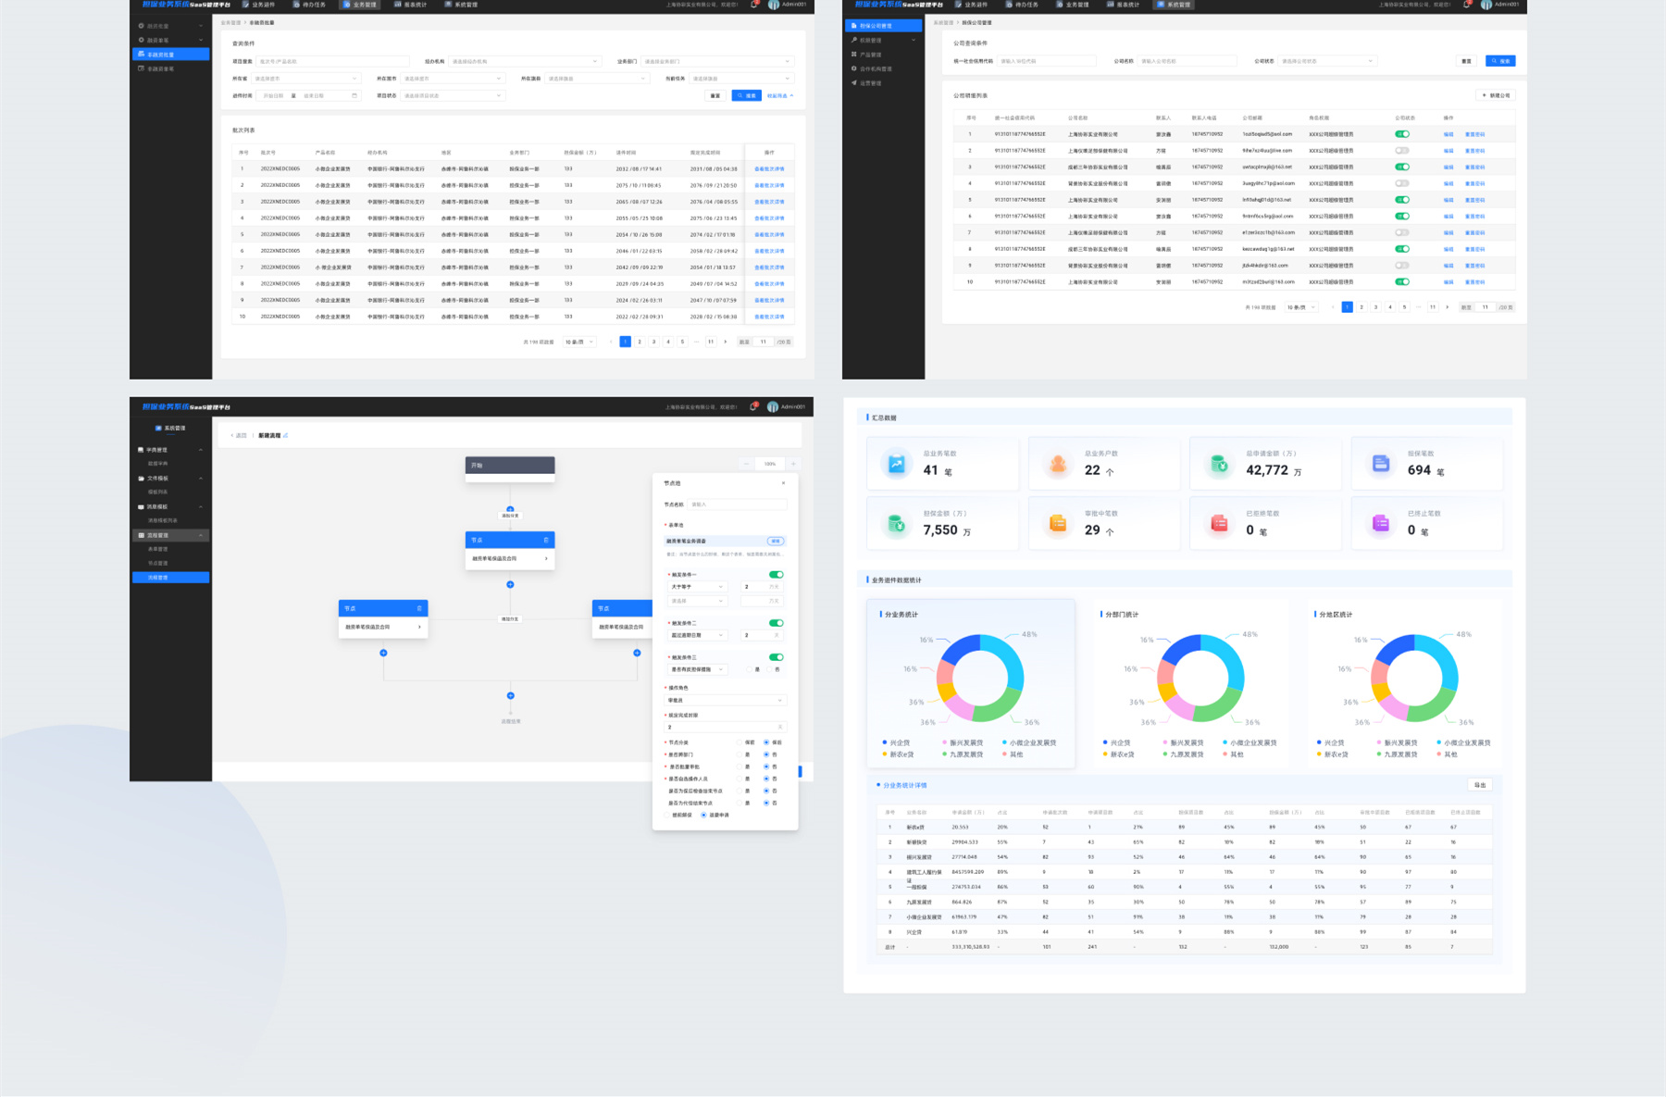Select 合作机构管理 in company sidebar
The image size is (1666, 1097).
coord(871,69)
